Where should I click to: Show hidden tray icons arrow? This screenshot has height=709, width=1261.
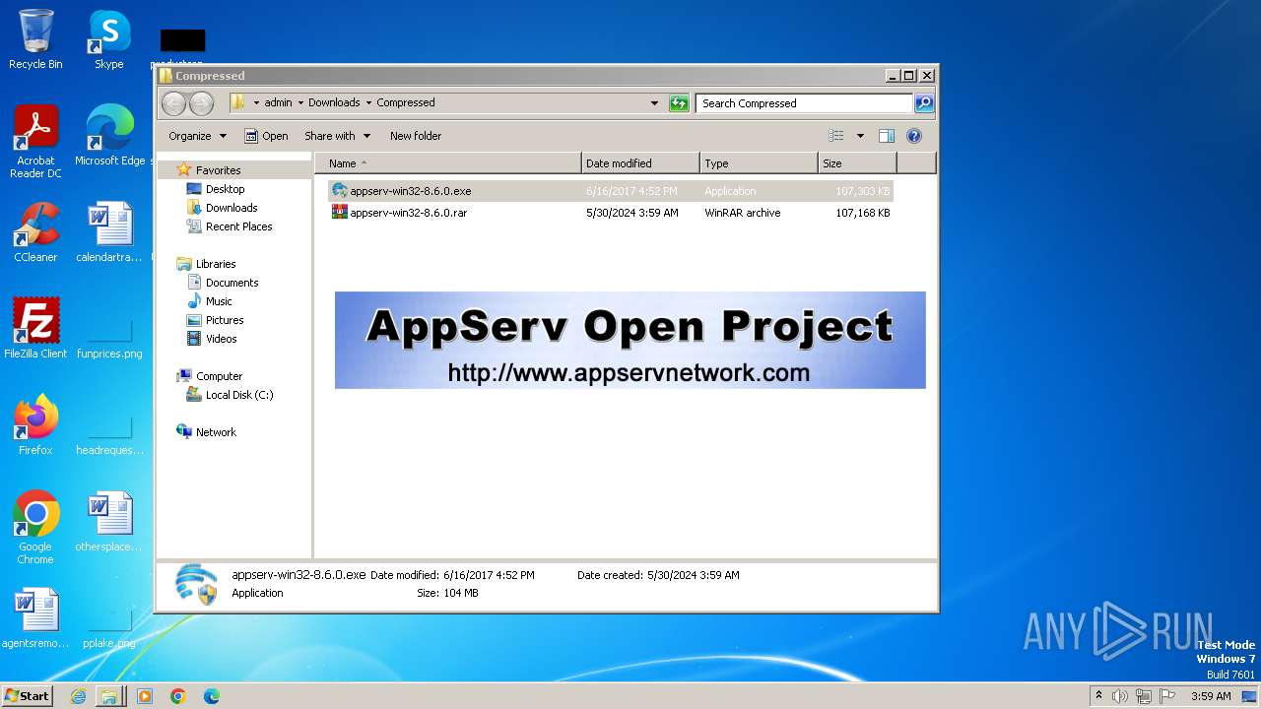[x=1098, y=695]
